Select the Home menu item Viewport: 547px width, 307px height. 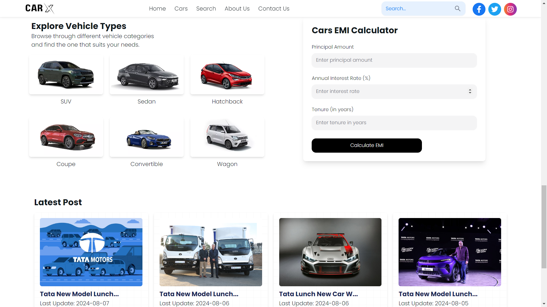157,9
